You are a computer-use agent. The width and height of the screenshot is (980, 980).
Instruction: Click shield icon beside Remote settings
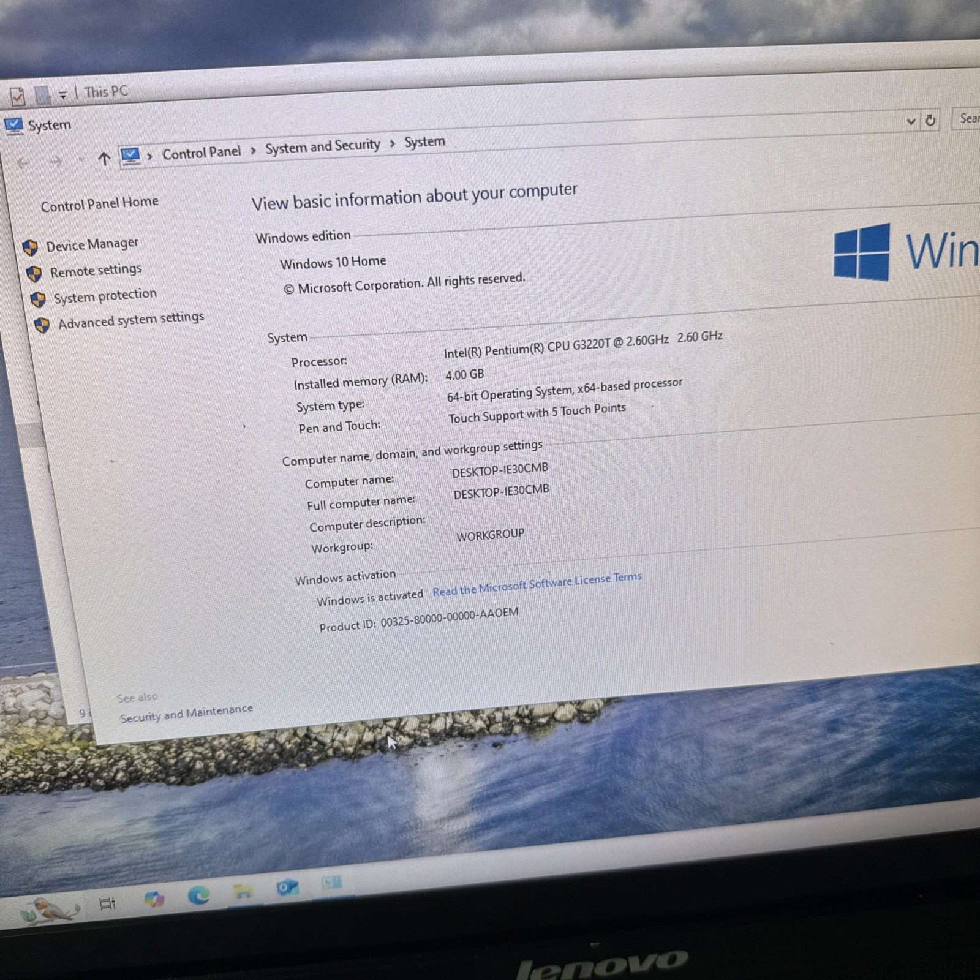(x=34, y=274)
